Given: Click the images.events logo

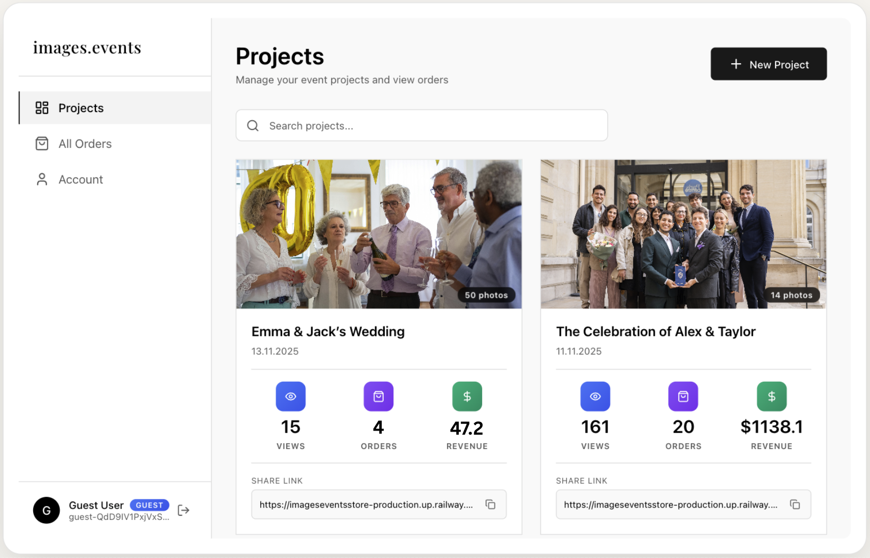Looking at the screenshot, I should point(87,47).
